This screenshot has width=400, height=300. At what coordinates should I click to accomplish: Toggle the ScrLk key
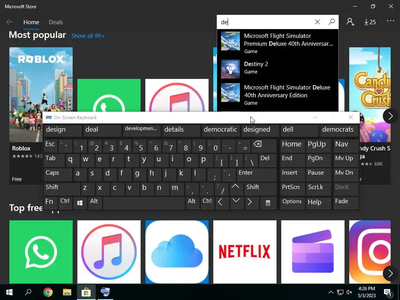[x=318, y=189]
